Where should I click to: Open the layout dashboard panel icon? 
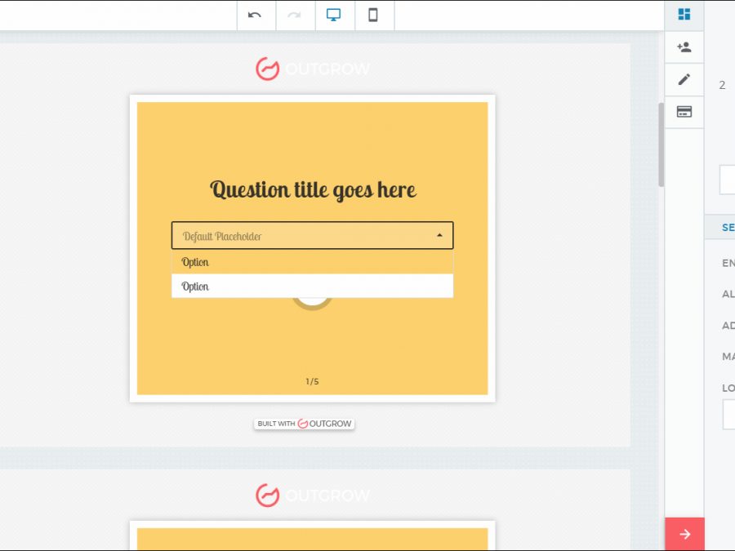tap(684, 15)
